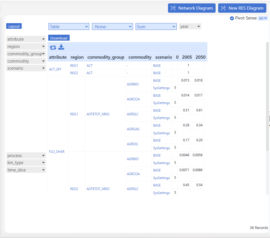270x238 pixels.
Task: Click AGRCOA under REG2 commodity
Action: (x=133, y=174)
